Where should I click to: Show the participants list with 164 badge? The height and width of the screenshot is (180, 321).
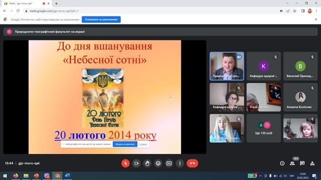pos(293,163)
